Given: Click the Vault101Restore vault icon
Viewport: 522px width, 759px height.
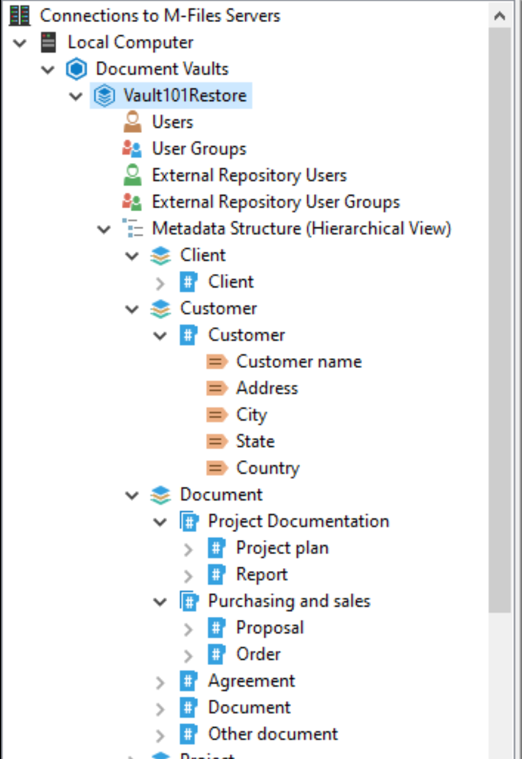Looking at the screenshot, I should click(104, 96).
